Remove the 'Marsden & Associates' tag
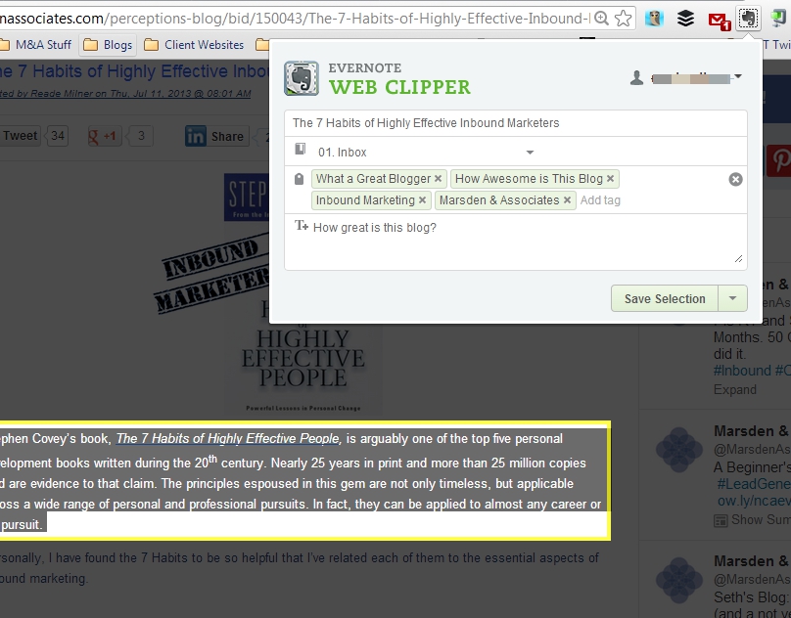Screen dimensions: 791x618 (567, 200)
